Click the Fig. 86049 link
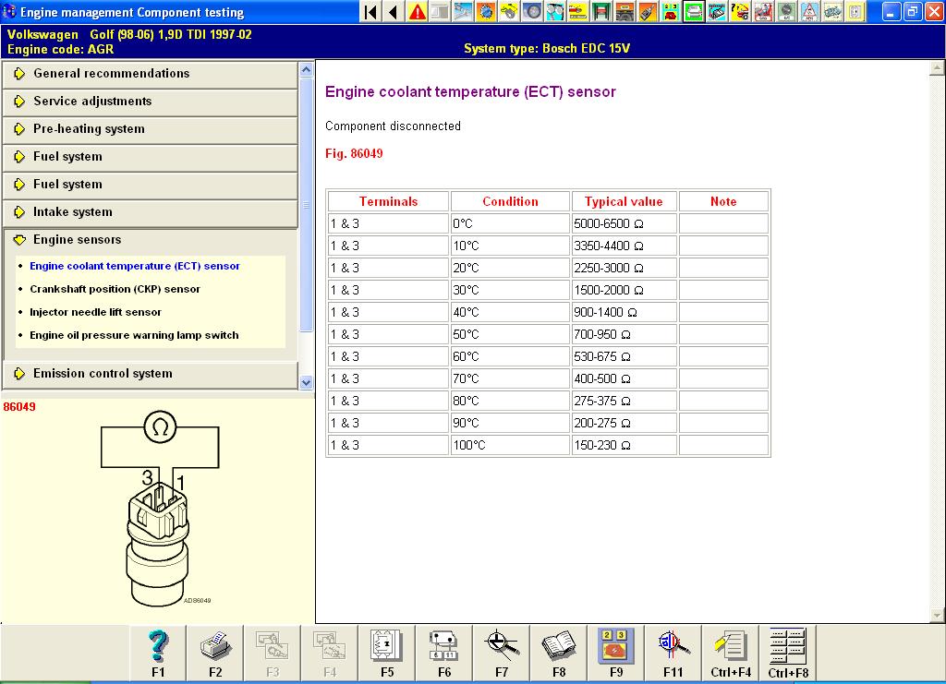This screenshot has height=684, width=946. [354, 153]
